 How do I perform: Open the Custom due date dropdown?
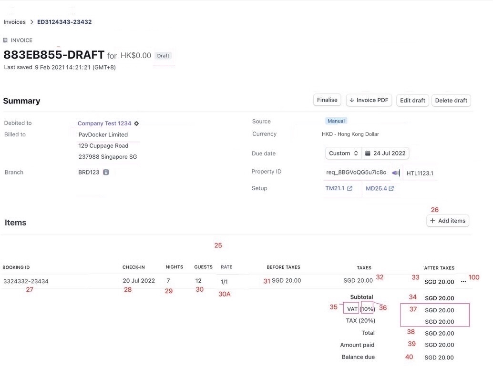point(343,153)
